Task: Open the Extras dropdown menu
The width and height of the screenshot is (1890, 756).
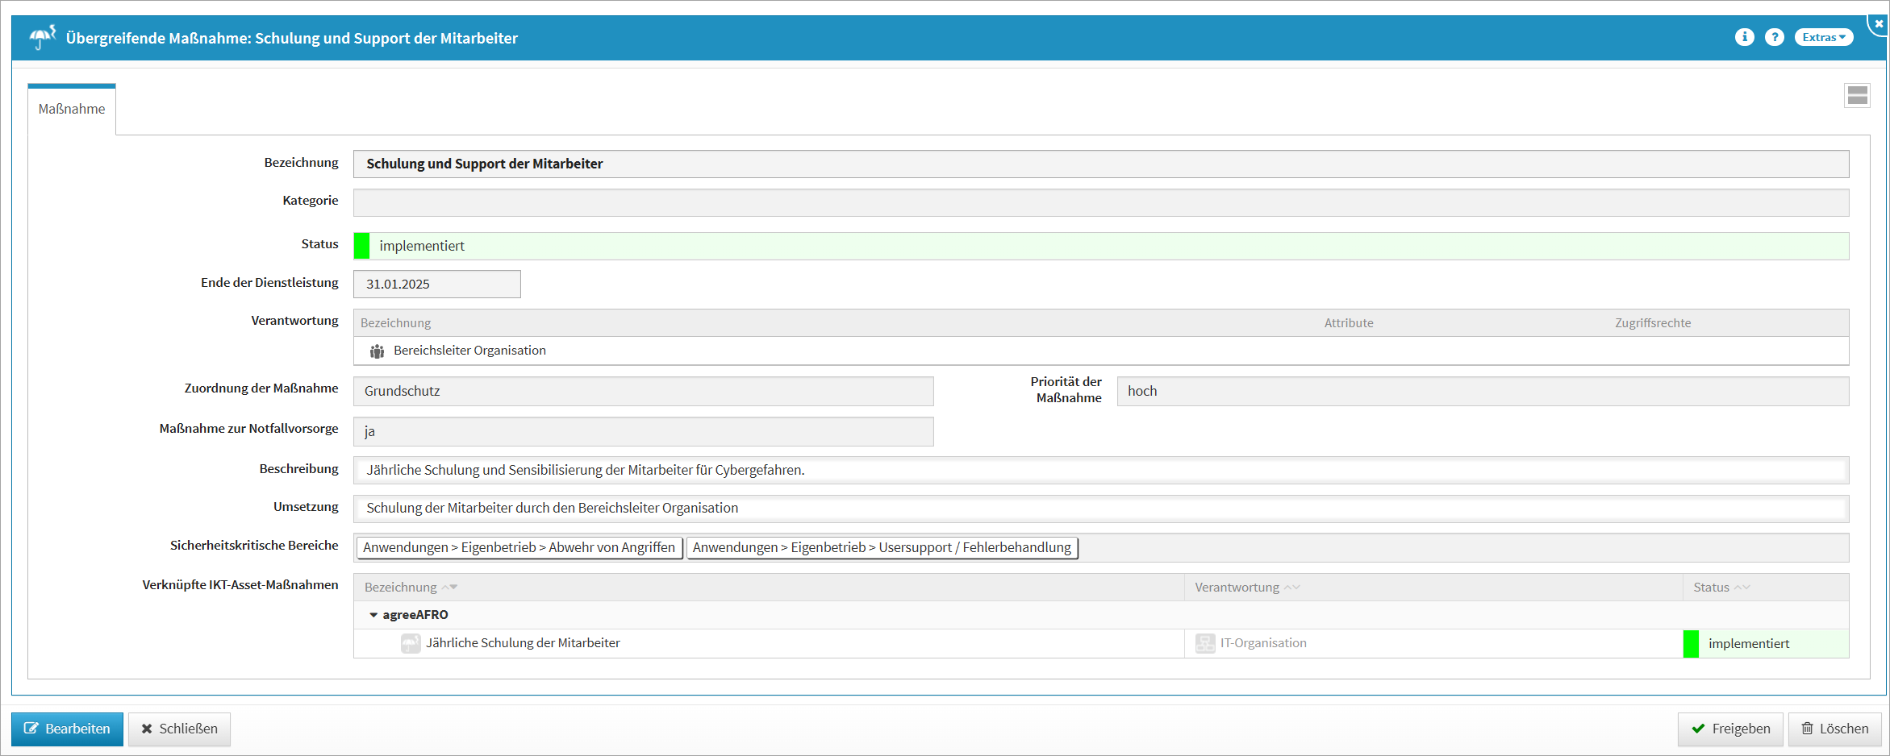Action: pyautogui.click(x=1823, y=37)
